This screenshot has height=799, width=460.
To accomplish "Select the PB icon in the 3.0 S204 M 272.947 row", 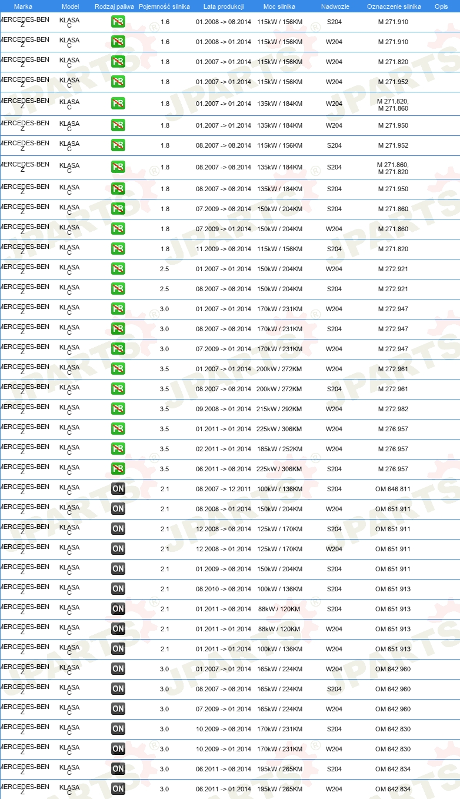I will [118, 329].
